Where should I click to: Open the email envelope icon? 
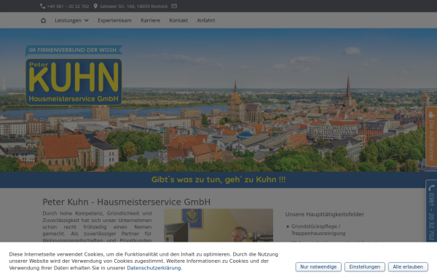[x=174, y=6]
